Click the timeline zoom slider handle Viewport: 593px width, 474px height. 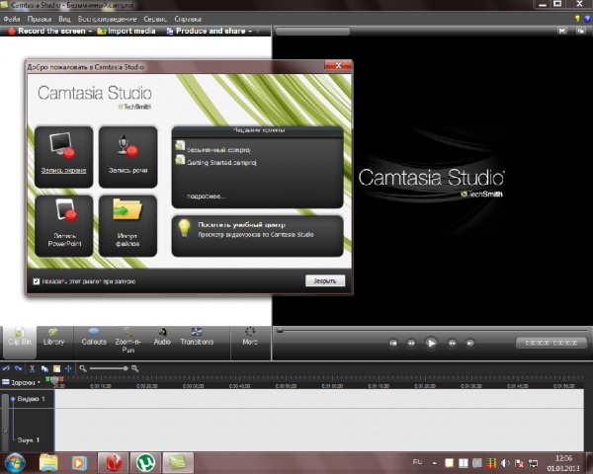click(126, 368)
